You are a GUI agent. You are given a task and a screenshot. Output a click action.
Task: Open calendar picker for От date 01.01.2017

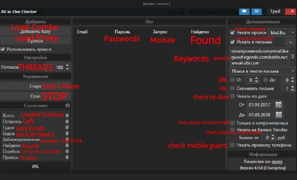coord(279,105)
